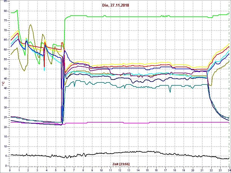Select the 50 value on the temperature axis
The height and width of the screenshot is (173, 231).
[5, 69]
